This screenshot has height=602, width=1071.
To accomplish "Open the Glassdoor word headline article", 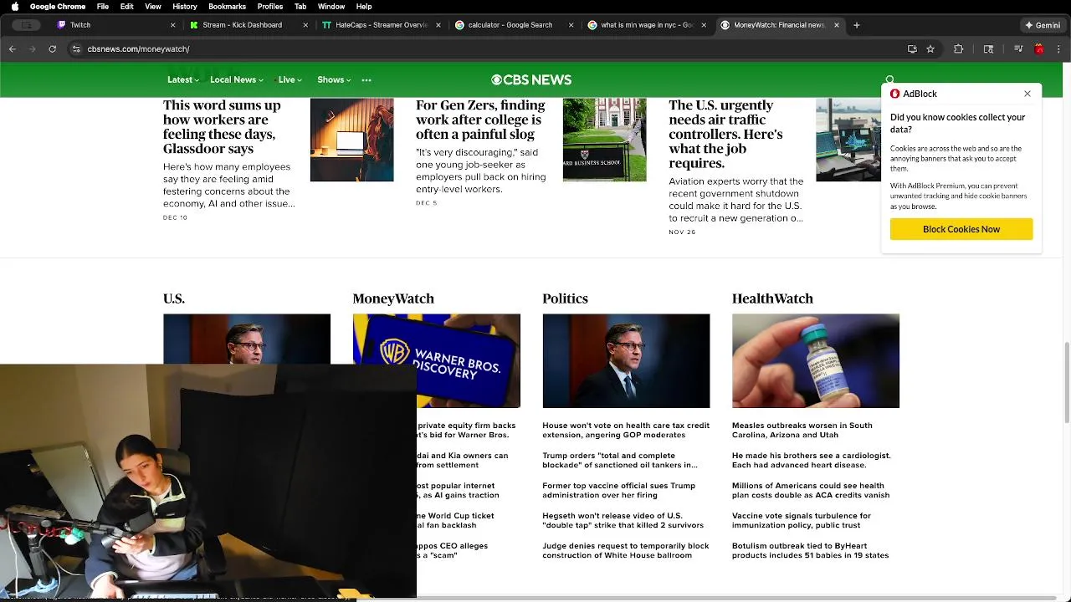I will (223, 127).
